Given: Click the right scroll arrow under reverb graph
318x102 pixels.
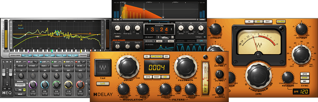Looking at the screenshot, I should tap(198, 19).
